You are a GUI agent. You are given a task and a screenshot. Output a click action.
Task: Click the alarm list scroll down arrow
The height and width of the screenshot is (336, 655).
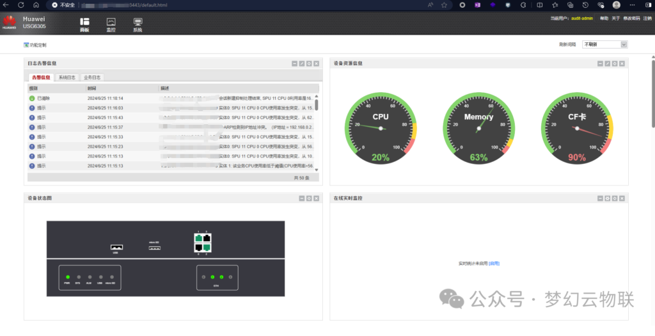pyautogui.click(x=316, y=170)
